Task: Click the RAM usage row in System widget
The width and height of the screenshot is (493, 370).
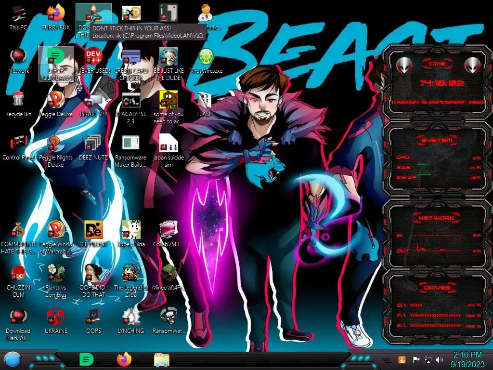Action: click(x=439, y=167)
